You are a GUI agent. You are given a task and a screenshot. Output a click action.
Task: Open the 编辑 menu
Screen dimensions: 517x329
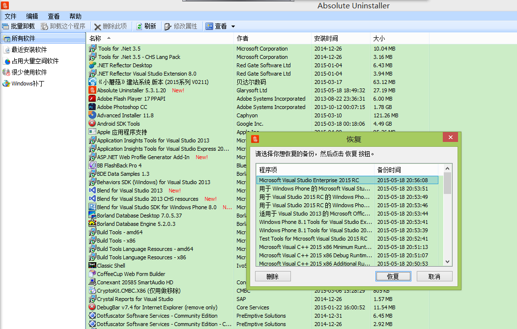point(32,16)
